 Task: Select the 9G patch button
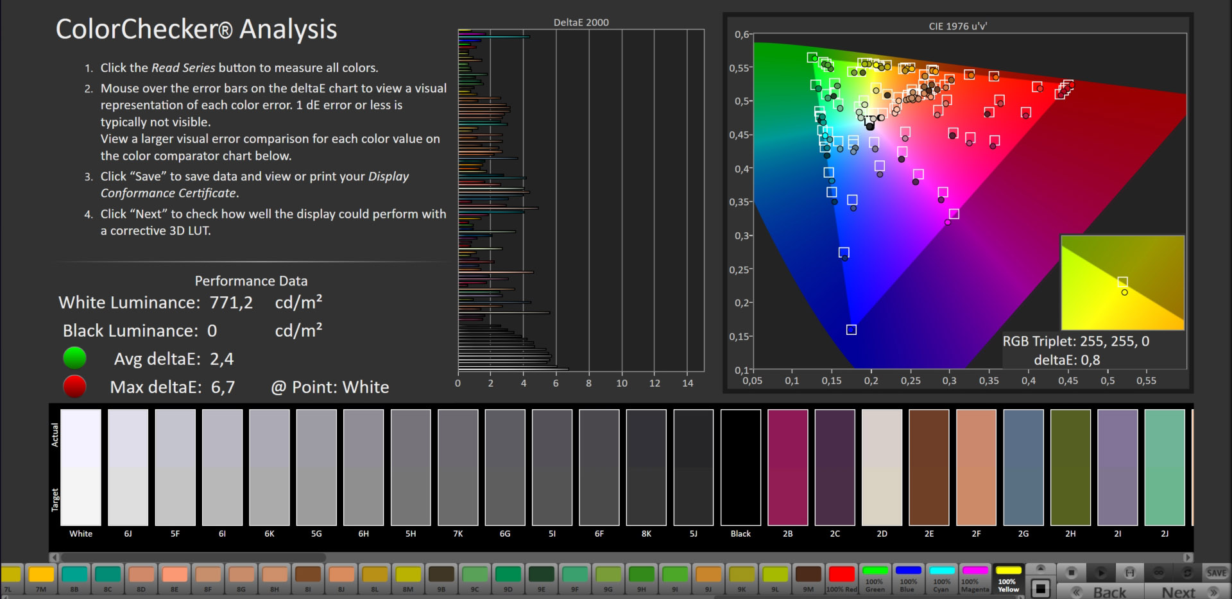(608, 578)
